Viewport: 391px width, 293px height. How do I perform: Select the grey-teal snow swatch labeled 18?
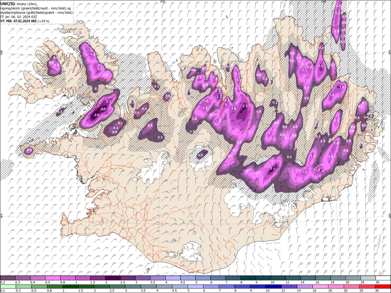point(338,278)
